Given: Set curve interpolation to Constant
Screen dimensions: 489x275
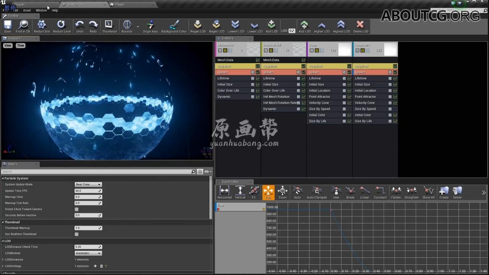Looking at the screenshot, I should [380, 192].
